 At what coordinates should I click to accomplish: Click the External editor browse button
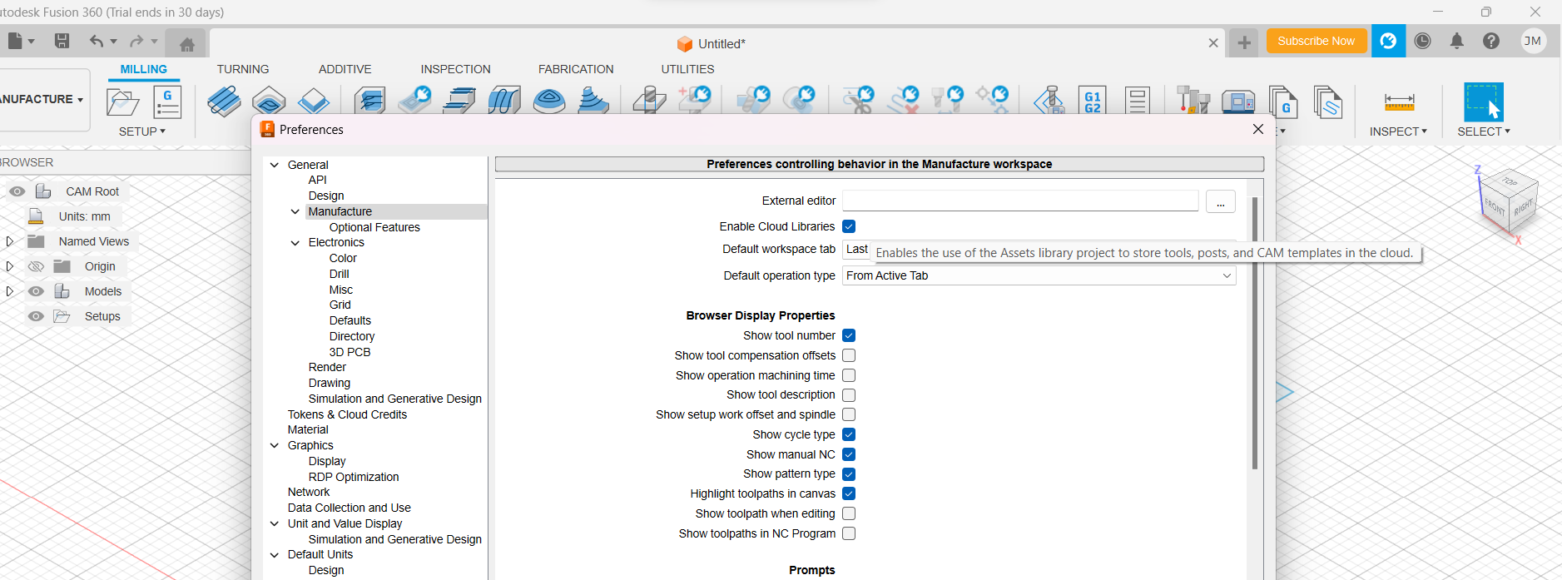(1220, 201)
